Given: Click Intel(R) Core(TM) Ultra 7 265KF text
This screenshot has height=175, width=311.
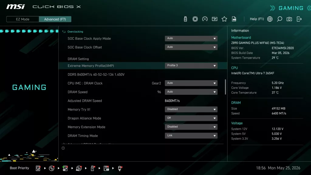Looking at the screenshot, I should tap(253, 73).
